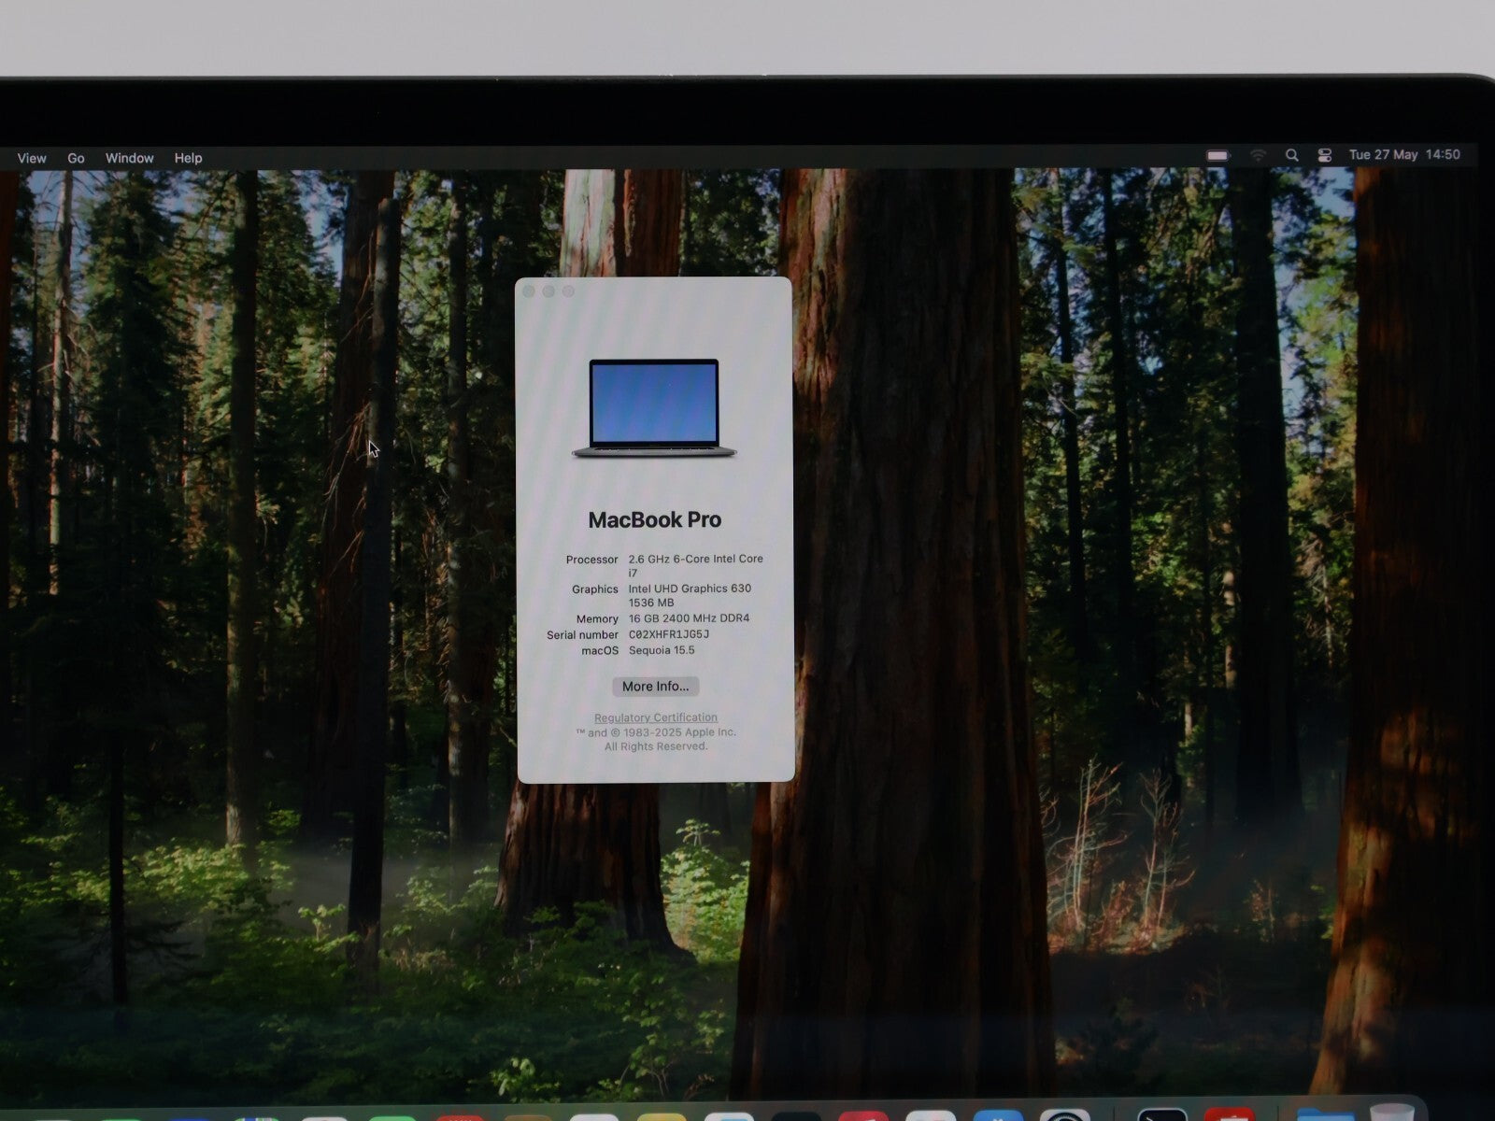Screen dimensions: 1495x1121
Task: Click the MacBook laptop illustration
Action: [654, 408]
